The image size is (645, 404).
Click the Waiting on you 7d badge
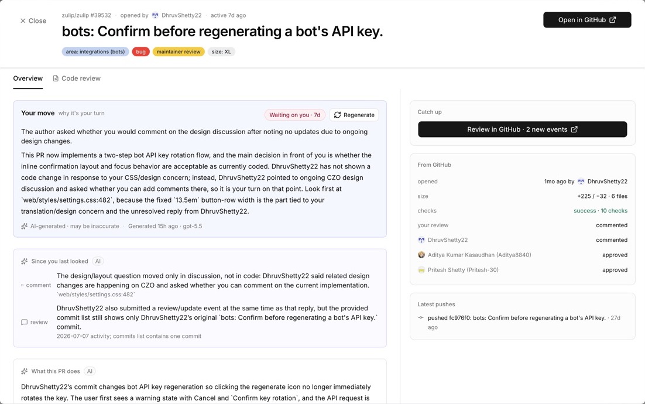tap(294, 115)
